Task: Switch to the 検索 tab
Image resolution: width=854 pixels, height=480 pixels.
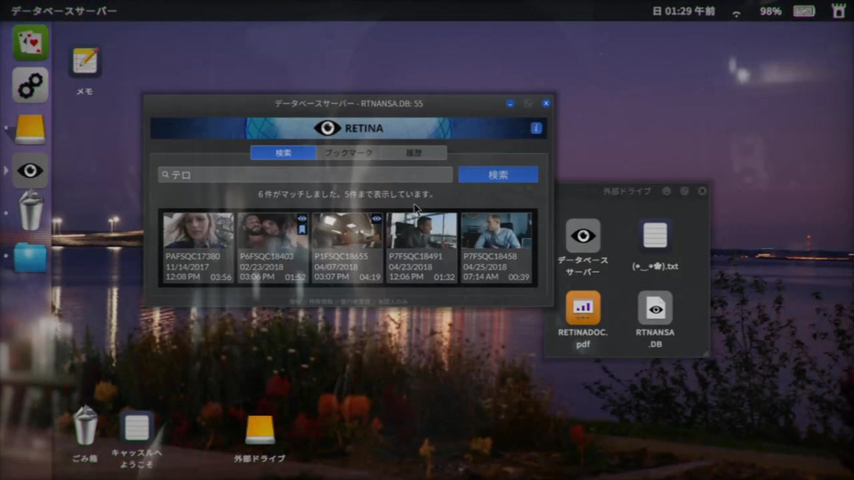Action: (283, 153)
